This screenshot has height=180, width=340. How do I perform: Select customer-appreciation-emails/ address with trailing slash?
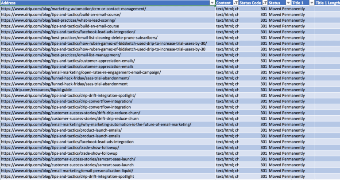coord(108,61)
